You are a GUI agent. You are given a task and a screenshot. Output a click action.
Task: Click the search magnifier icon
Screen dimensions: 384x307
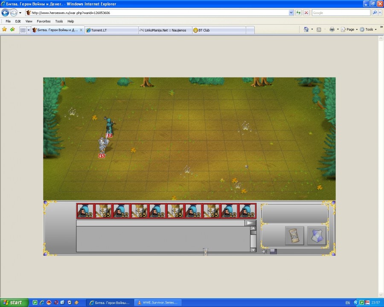[375, 13]
